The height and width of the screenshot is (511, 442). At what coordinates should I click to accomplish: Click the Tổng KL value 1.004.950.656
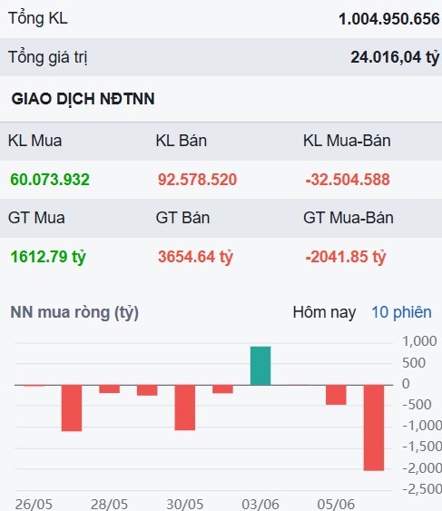[x=389, y=19]
